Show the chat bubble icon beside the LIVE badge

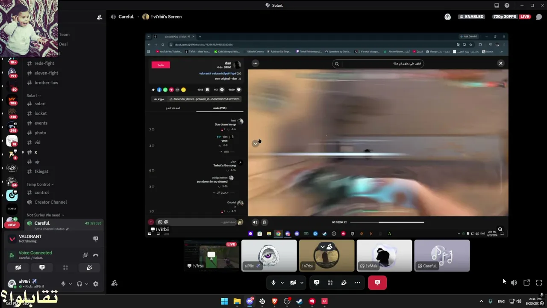pos(539,17)
